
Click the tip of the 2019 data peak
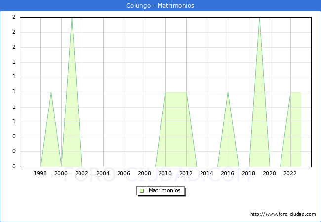point(259,18)
